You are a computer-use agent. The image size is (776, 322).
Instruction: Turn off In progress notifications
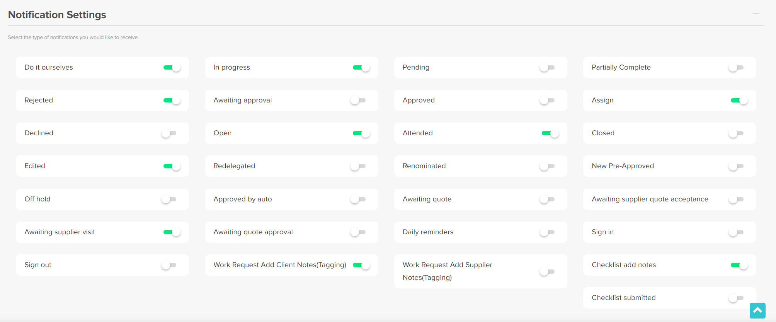(361, 68)
